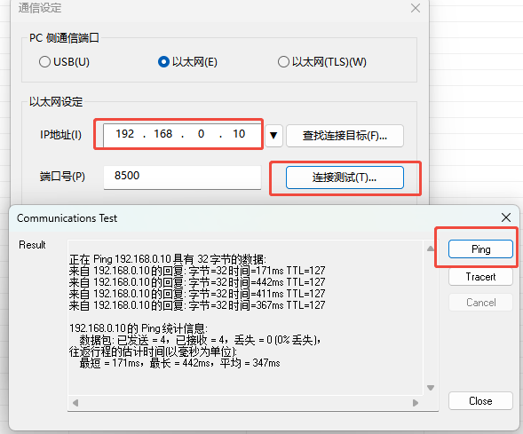Select the USB(U) radio button
This screenshot has width=523, height=434.
[44, 62]
